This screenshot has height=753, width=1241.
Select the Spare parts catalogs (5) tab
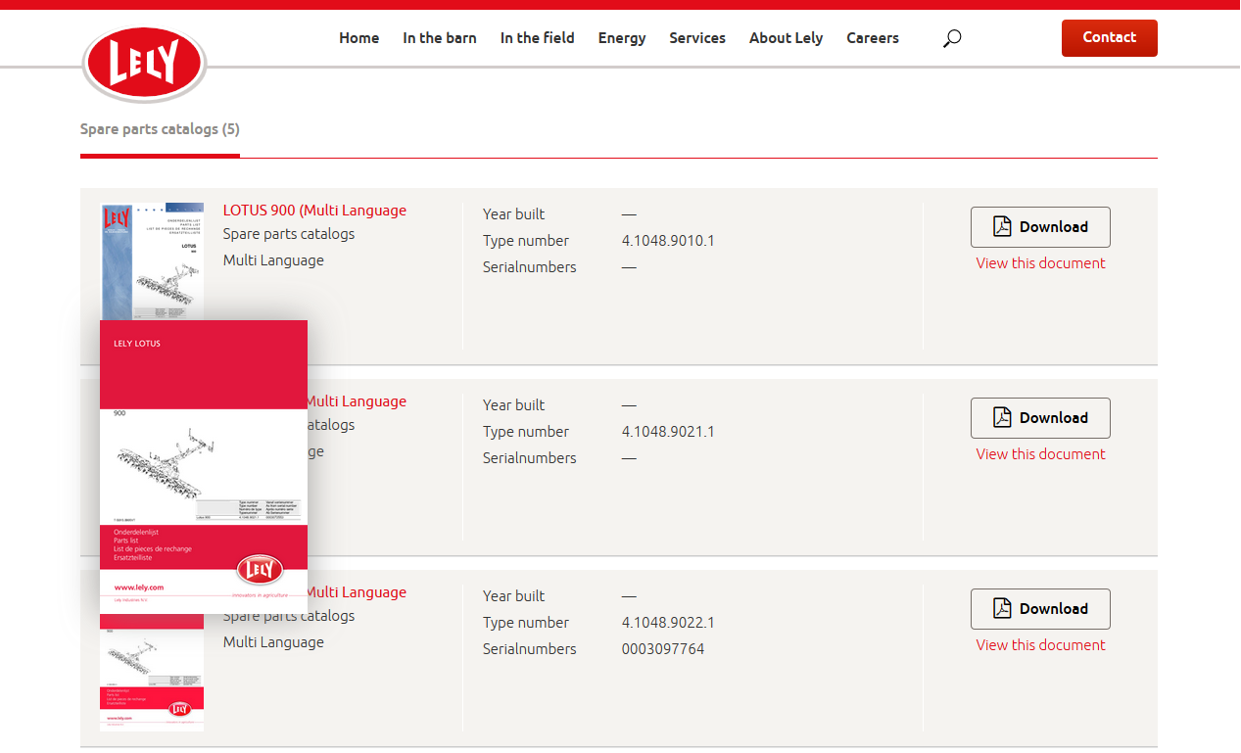click(160, 129)
